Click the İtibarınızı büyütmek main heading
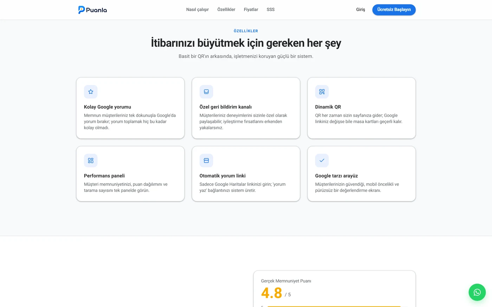 [x=246, y=43]
